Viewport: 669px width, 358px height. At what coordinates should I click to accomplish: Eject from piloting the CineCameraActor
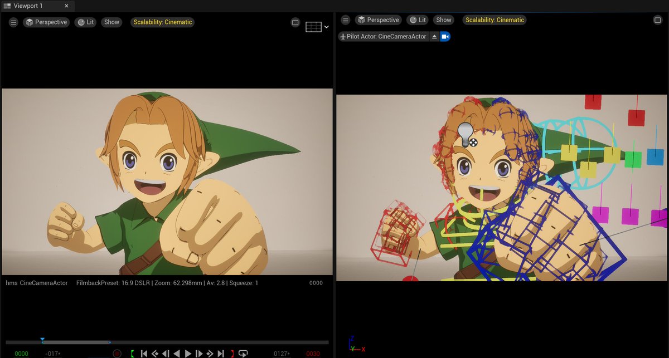[434, 36]
